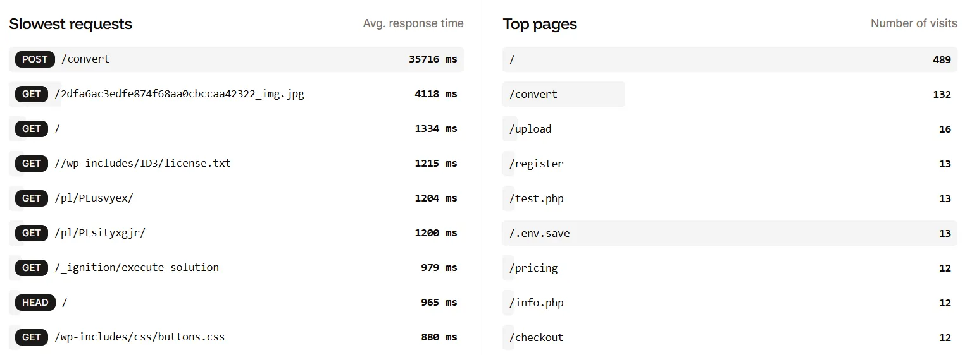972x355 pixels.
Task: Click the Slowest requests heading
Action: pos(70,24)
